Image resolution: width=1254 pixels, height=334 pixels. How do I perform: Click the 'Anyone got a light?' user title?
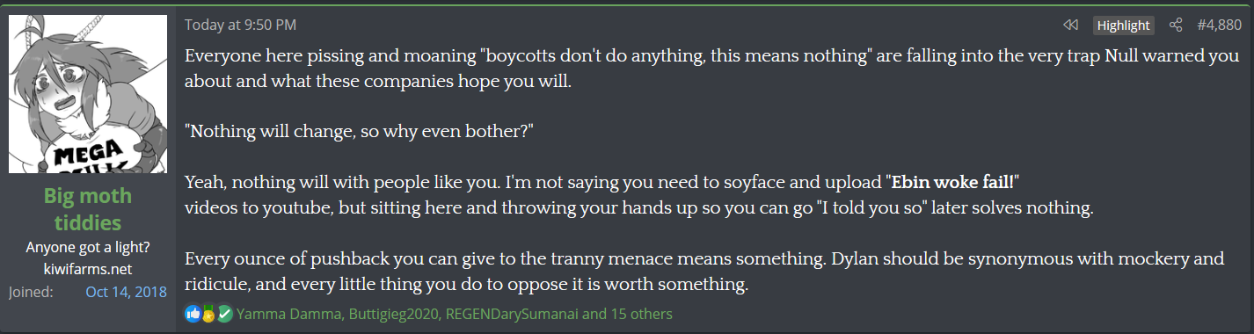[88, 248]
